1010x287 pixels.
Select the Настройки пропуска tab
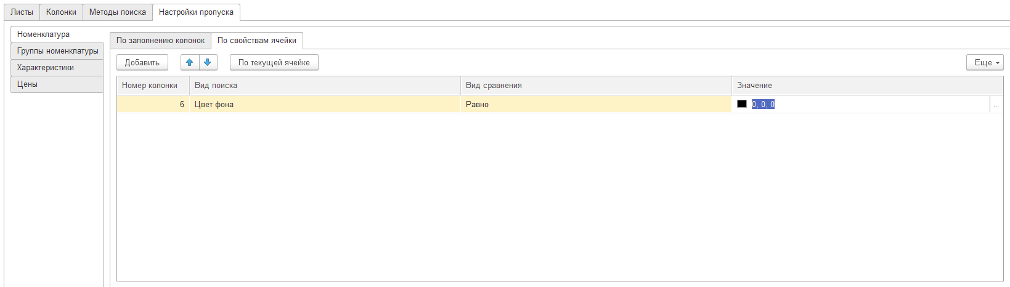tap(196, 12)
